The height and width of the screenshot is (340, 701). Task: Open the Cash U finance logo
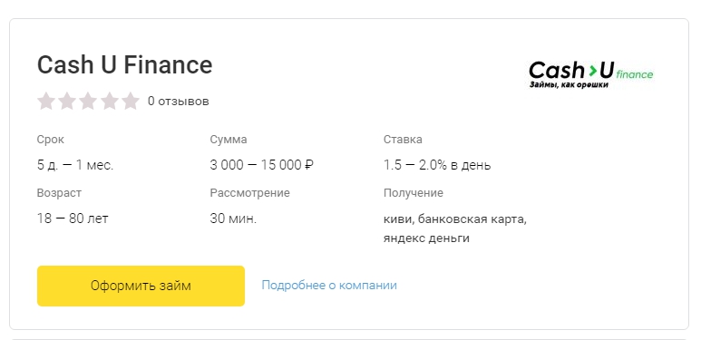591,74
